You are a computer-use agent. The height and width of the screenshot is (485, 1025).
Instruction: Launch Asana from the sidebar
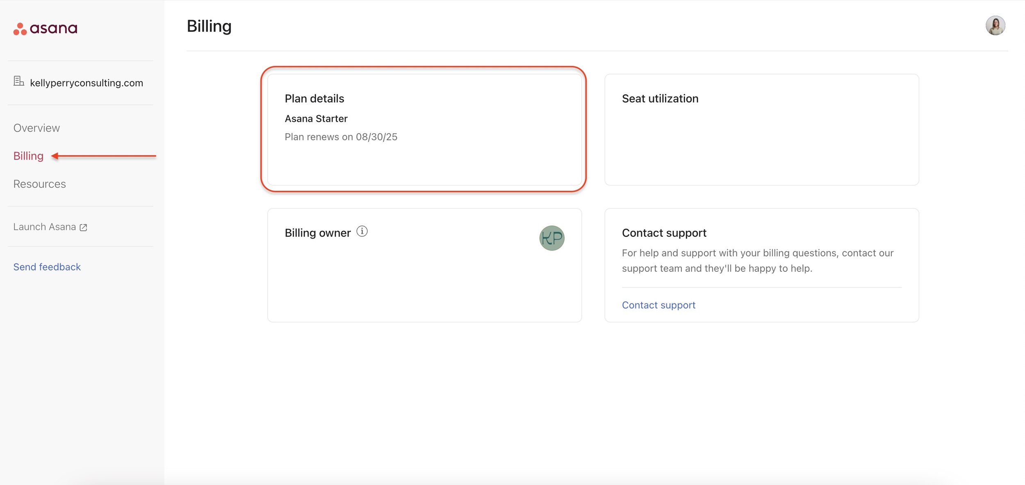pyautogui.click(x=50, y=227)
